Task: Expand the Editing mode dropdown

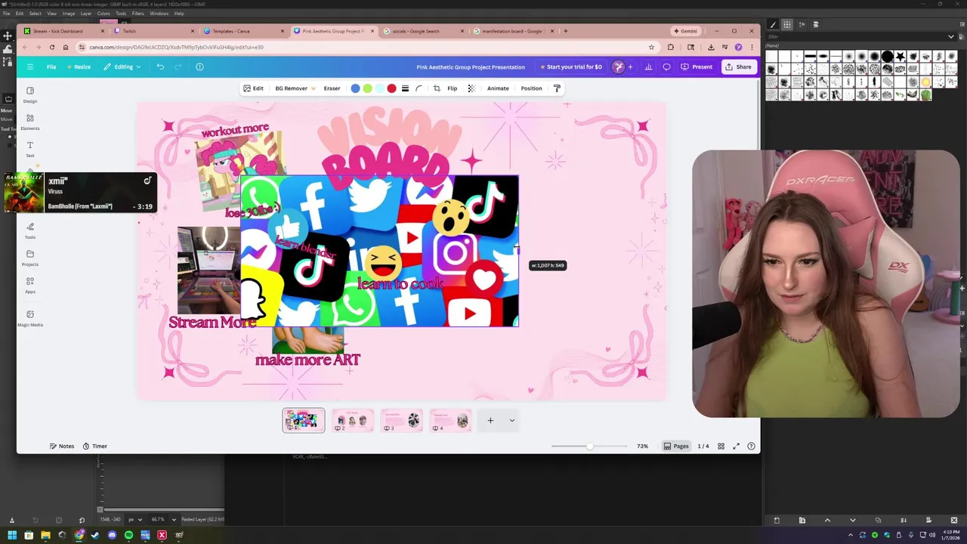Action: [x=122, y=66]
